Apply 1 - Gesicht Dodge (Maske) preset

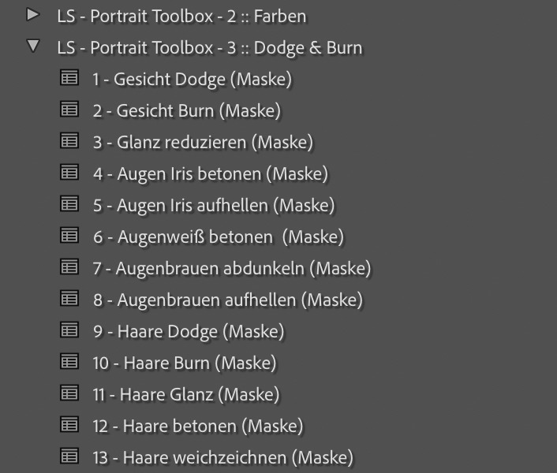[192, 79]
